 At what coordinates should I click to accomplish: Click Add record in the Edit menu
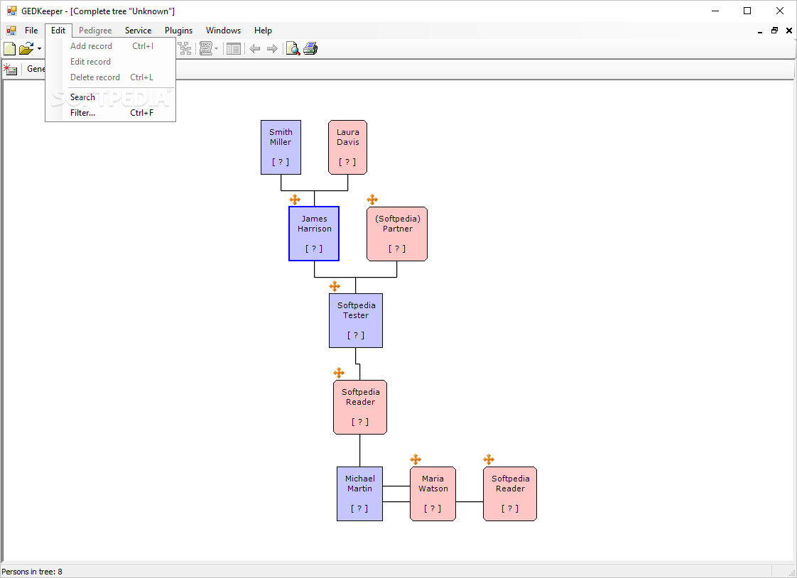(x=110, y=45)
